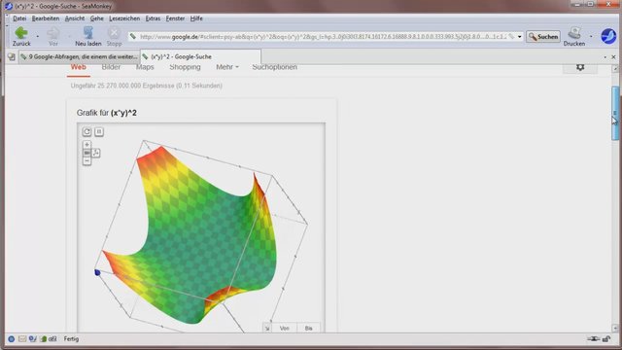The height and width of the screenshot is (350, 622).
Task: Switch to Bilder search results
Action: 111,67
